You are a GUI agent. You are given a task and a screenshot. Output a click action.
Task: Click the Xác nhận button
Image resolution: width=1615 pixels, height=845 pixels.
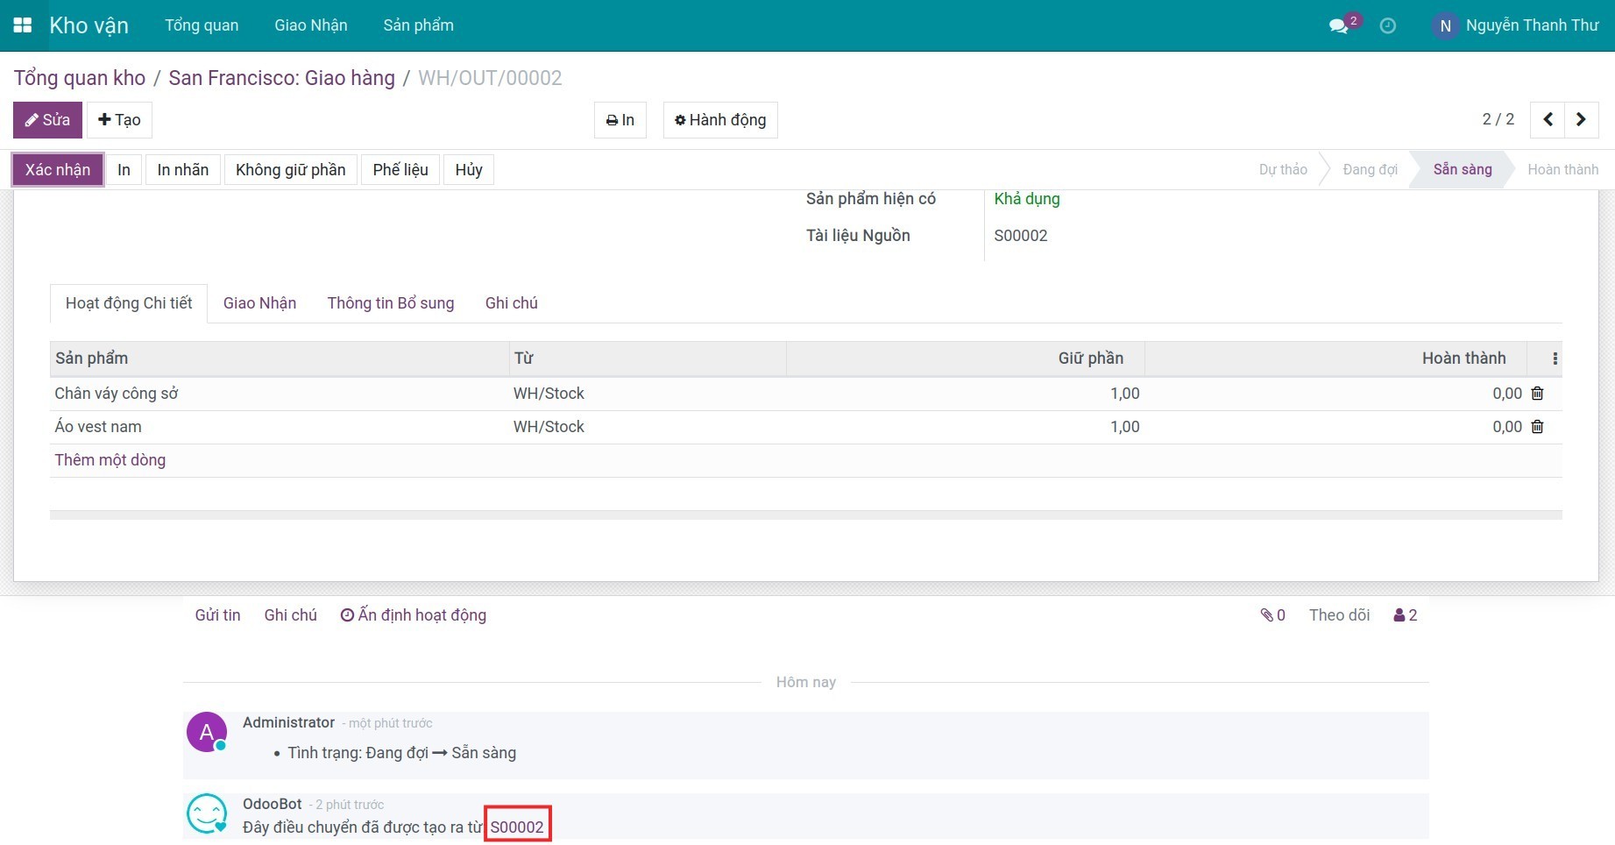[58, 170]
